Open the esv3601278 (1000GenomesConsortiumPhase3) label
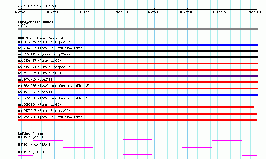Image resolution: width=266 pixels, height=159 pixels. pos(54,98)
